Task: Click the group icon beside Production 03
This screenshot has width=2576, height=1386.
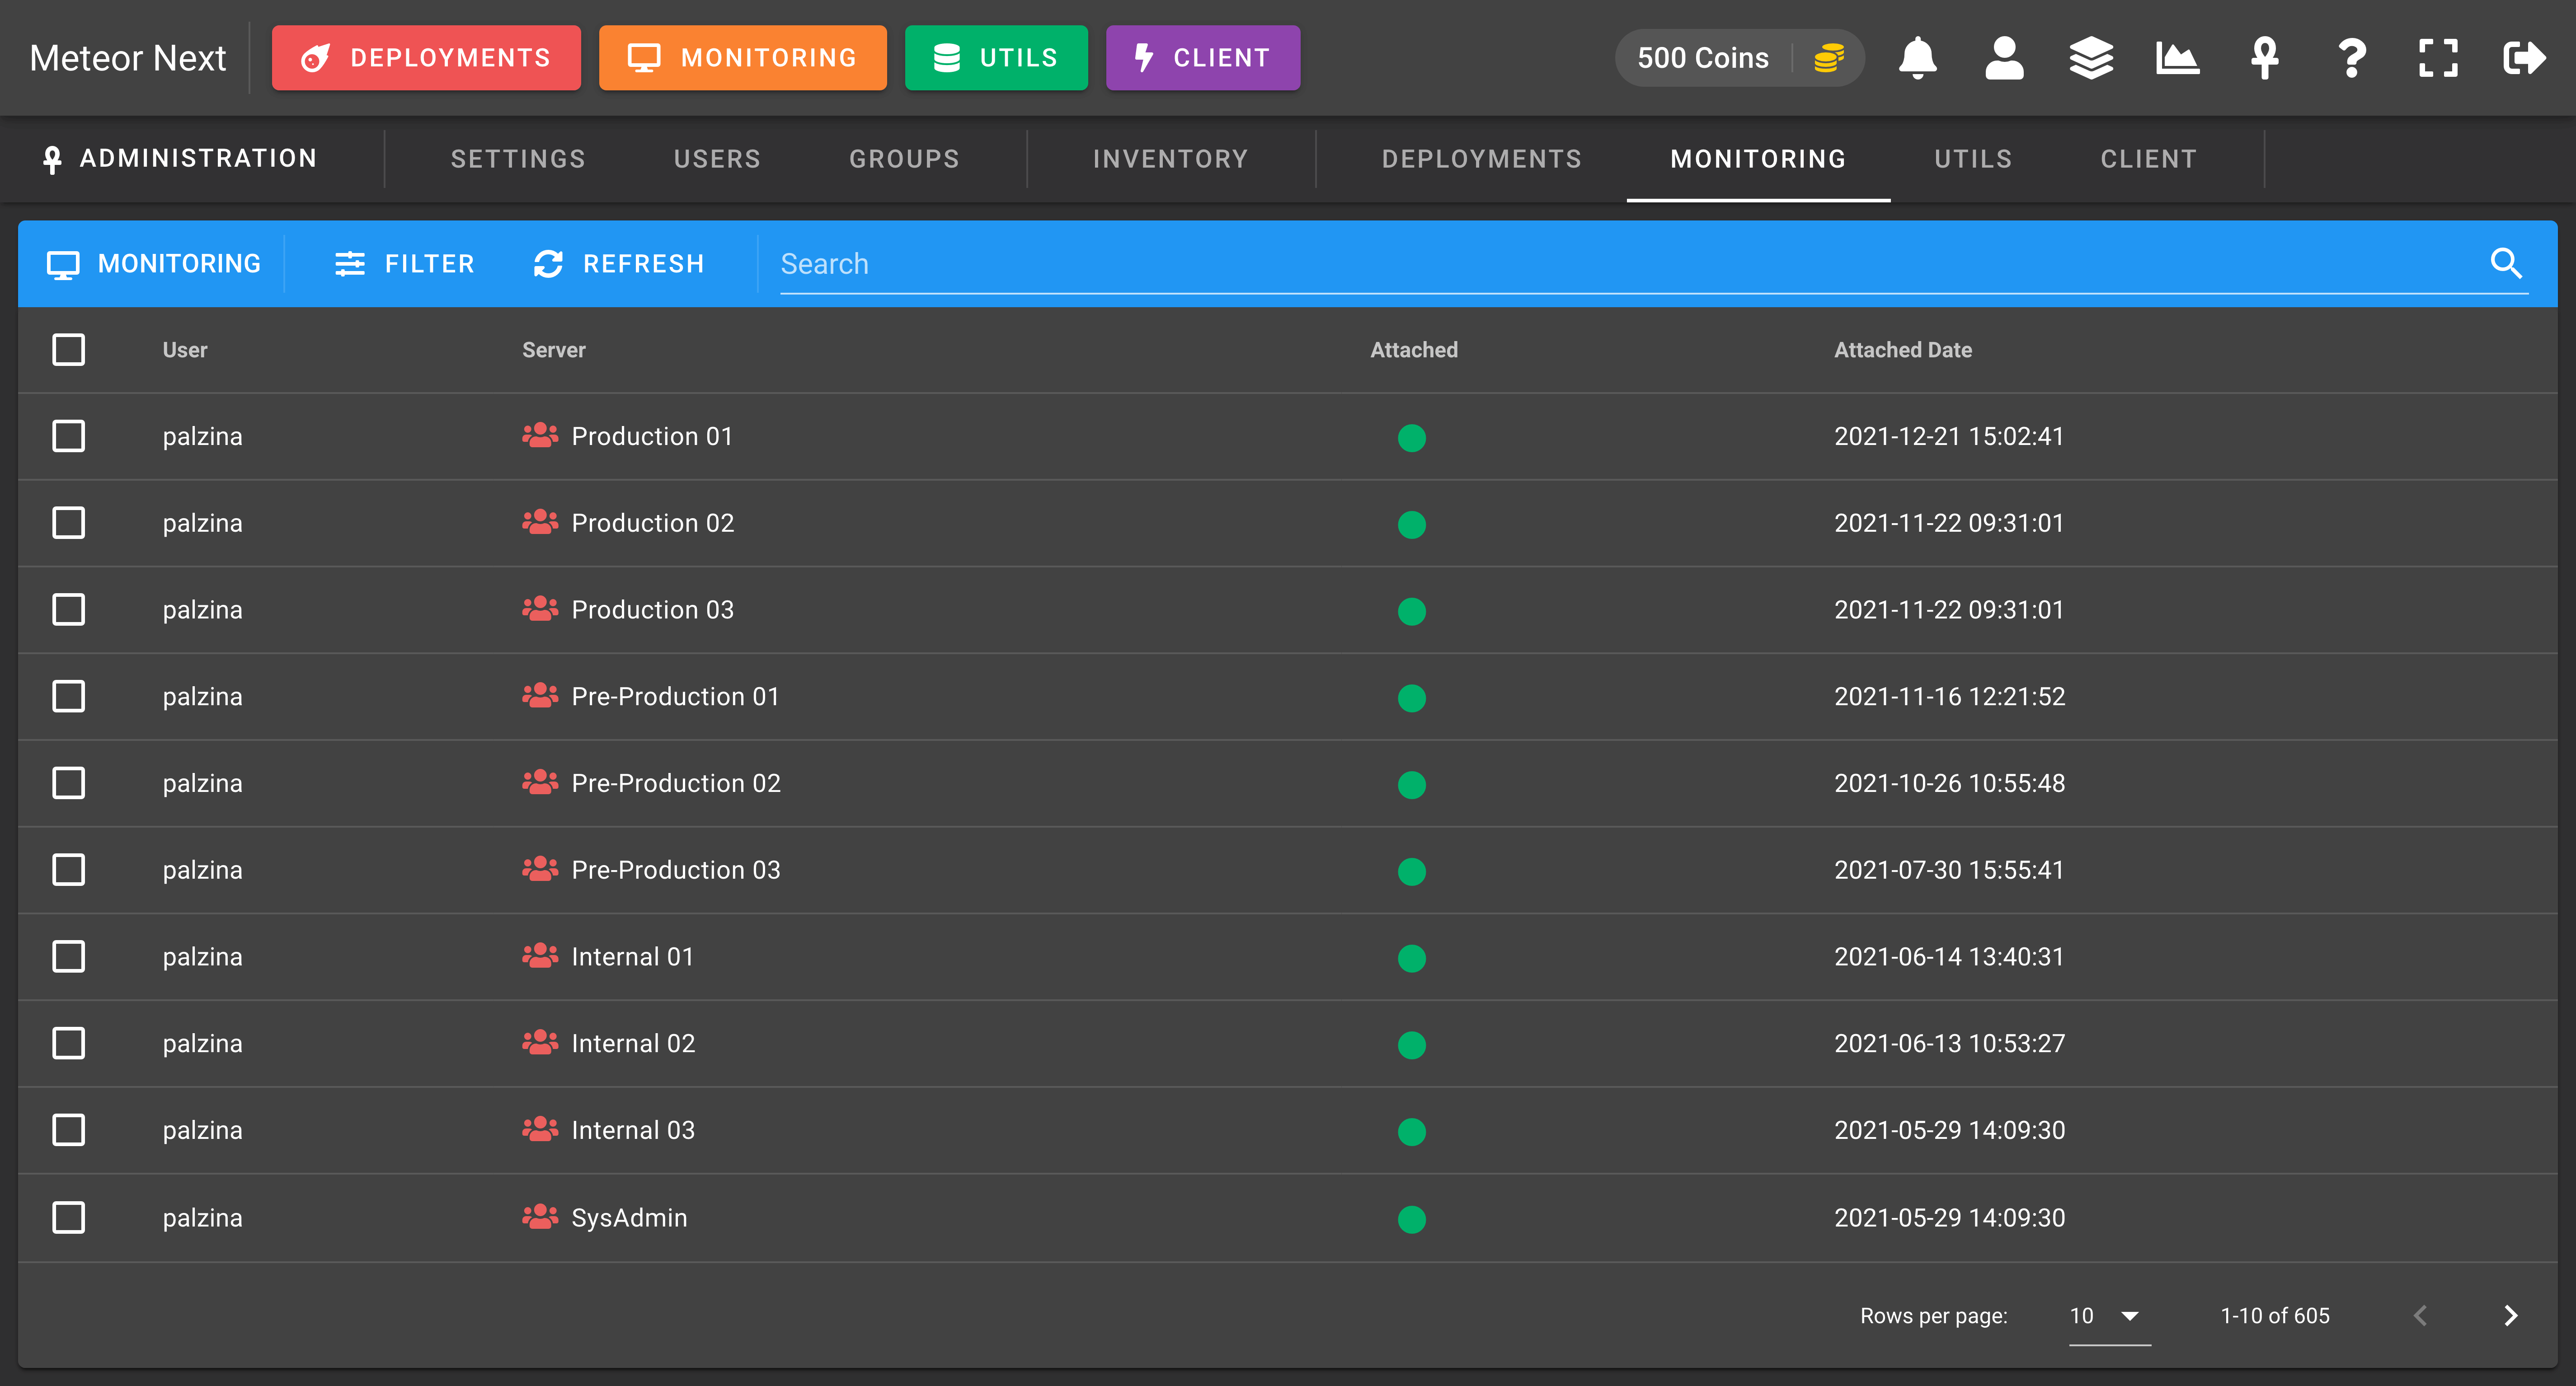Action: (540, 609)
